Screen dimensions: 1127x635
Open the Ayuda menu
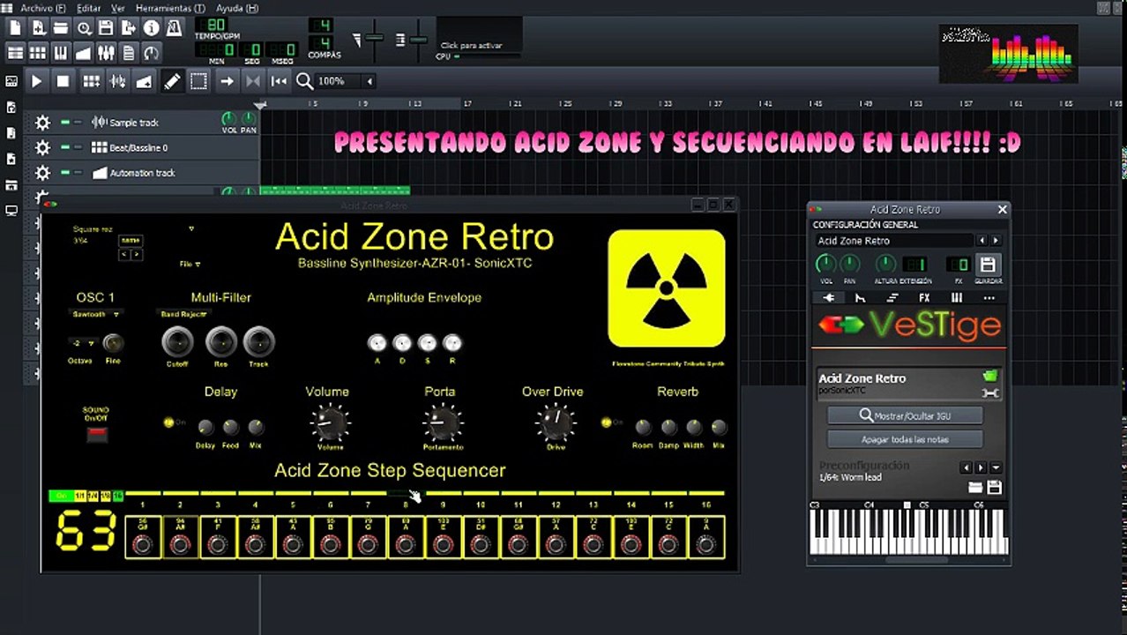tap(237, 8)
